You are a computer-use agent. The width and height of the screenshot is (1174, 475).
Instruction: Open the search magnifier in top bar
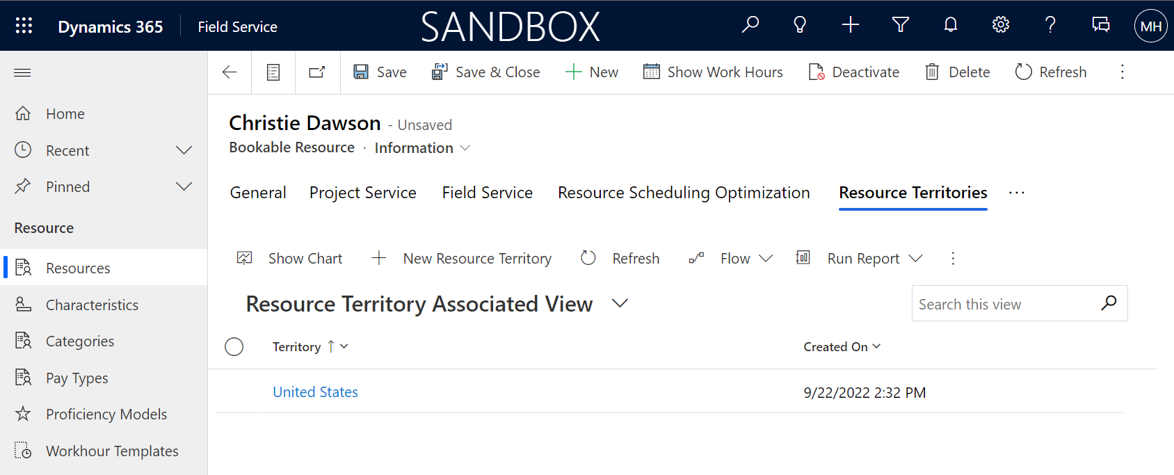point(750,25)
